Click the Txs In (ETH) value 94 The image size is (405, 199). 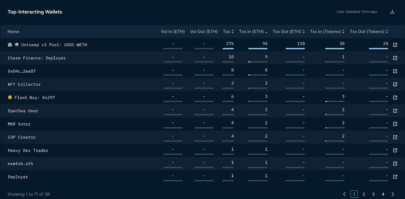pyautogui.click(x=265, y=44)
